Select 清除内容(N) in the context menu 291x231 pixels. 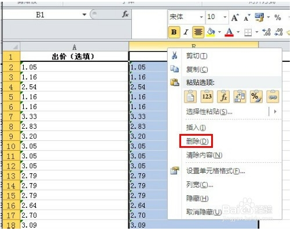[x=204, y=155]
